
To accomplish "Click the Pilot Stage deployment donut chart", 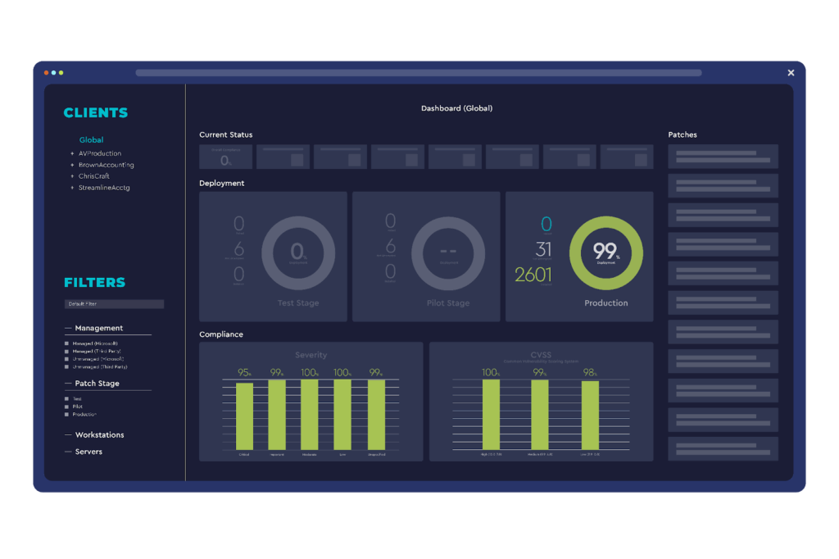I will click(448, 253).
